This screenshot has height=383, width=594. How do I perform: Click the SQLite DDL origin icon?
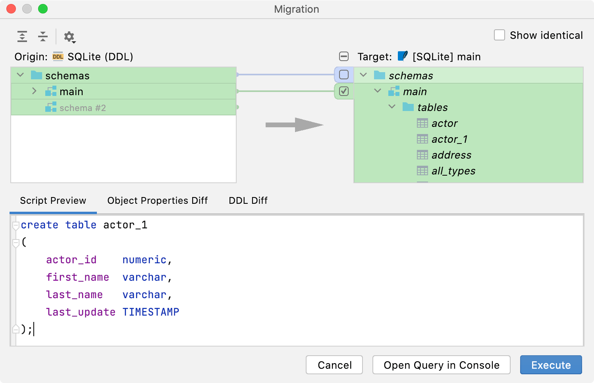tap(58, 56)
